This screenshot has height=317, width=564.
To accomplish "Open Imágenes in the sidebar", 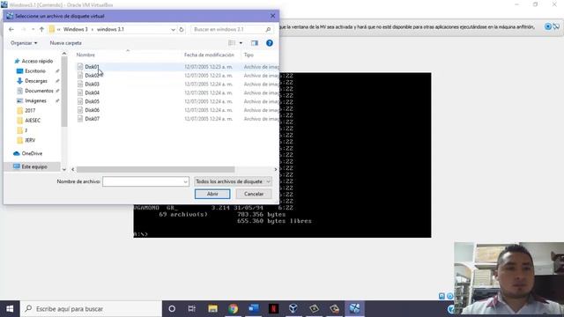I will [35, 100].
